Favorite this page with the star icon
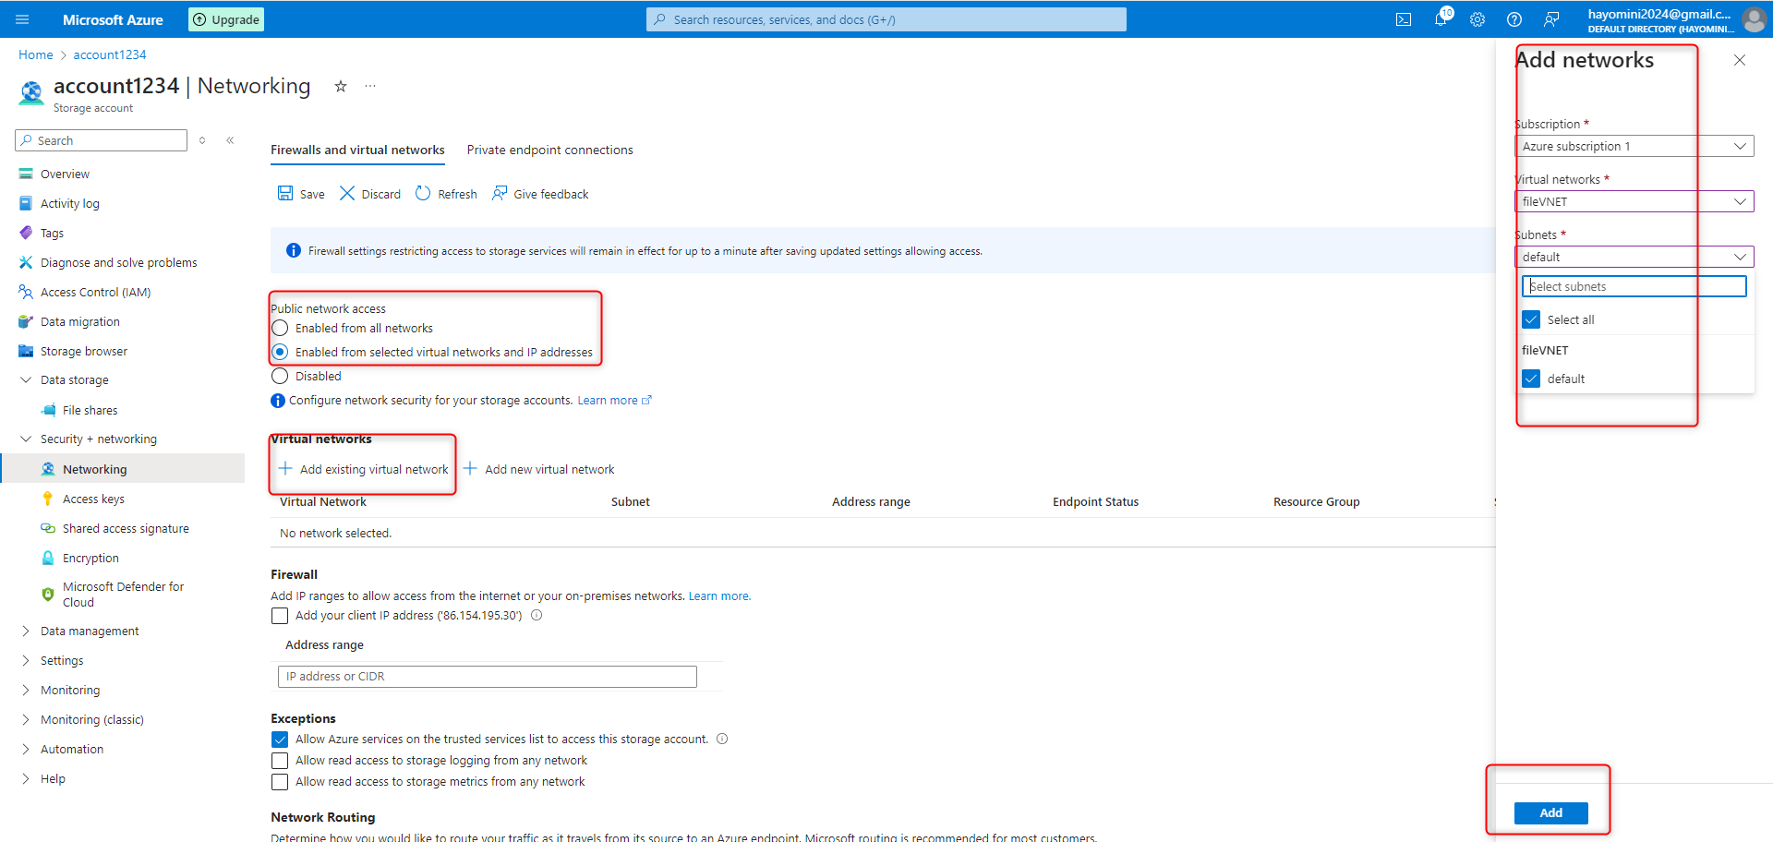 341,86
